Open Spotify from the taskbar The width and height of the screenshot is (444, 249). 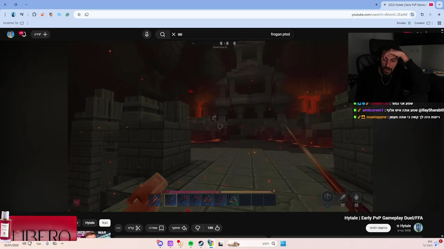click(191, 243)
